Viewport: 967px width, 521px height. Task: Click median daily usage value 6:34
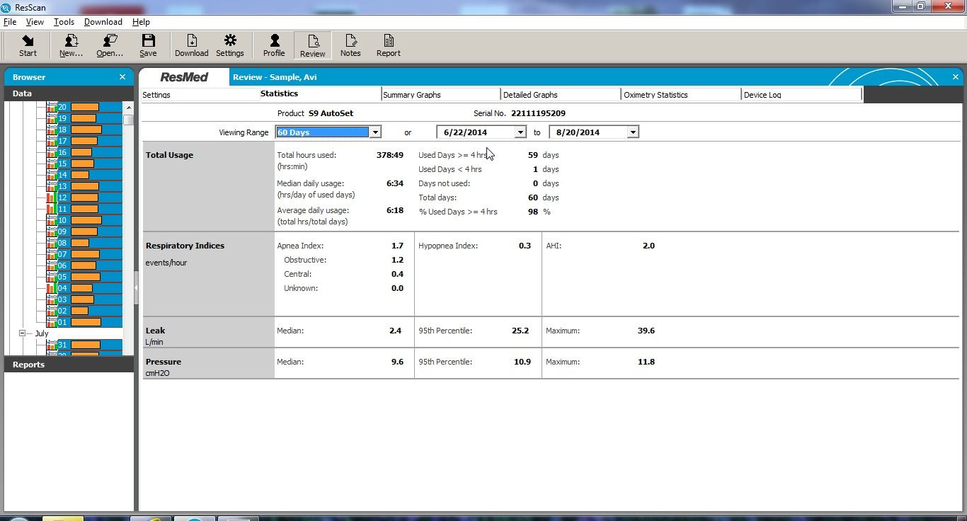click(395, 183)
